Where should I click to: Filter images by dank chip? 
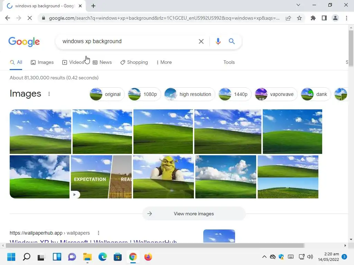pyautogui.click(x=316, y=94)
